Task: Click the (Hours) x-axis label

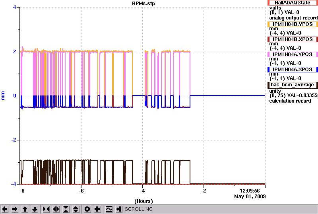Action: [143, 201]
